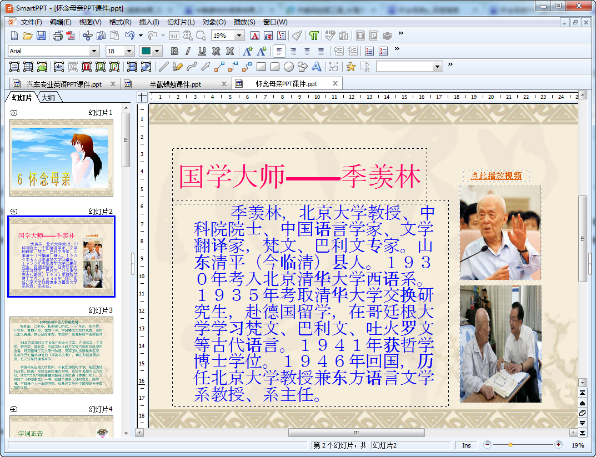
Task: Click the star effects icon
Action: click(350, 67)
